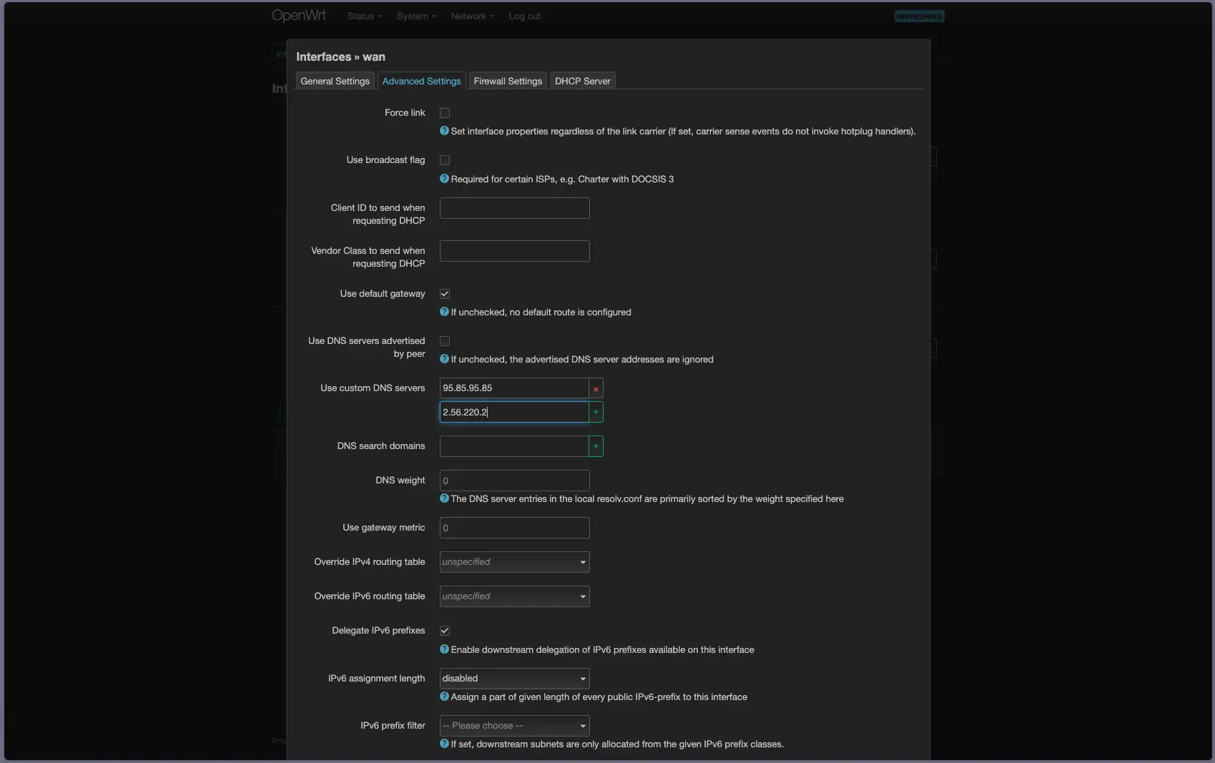Screen dimensions: 1215x763
Task: Click help icon under IPv6 assignment length
Action: 444,696
